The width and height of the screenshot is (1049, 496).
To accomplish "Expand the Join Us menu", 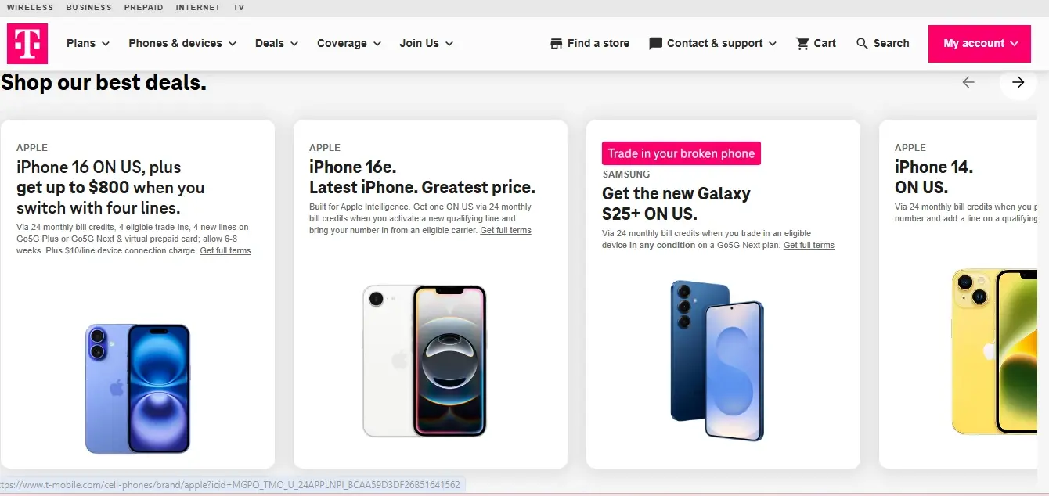I will pos(426,44).
